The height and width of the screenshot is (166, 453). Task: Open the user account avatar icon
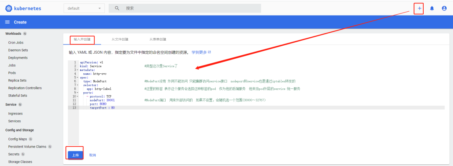pos(444,8)
